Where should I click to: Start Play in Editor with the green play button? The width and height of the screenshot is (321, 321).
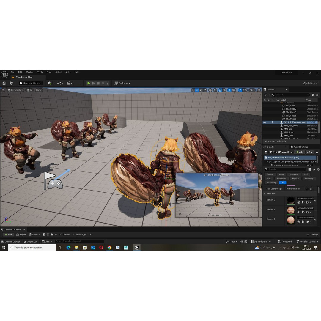pyautogui.click(x=89, y=83)
